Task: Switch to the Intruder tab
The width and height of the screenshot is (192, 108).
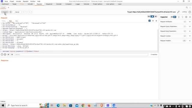Action: click(30, 4)
